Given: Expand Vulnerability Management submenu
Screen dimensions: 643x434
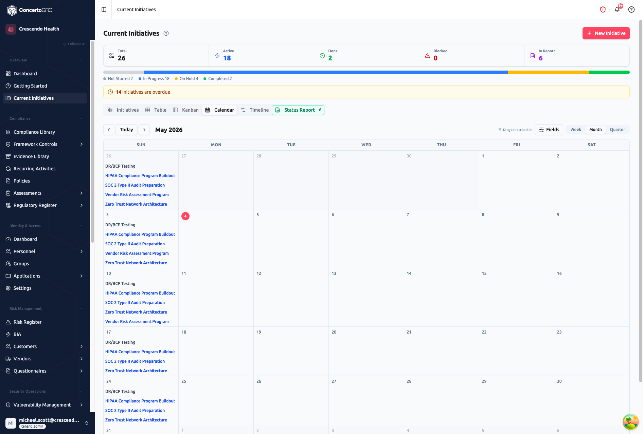Looking at the screenshot, I should 82,405.
